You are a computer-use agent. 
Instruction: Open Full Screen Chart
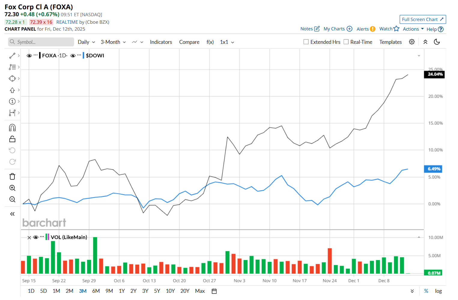point(423,19)
